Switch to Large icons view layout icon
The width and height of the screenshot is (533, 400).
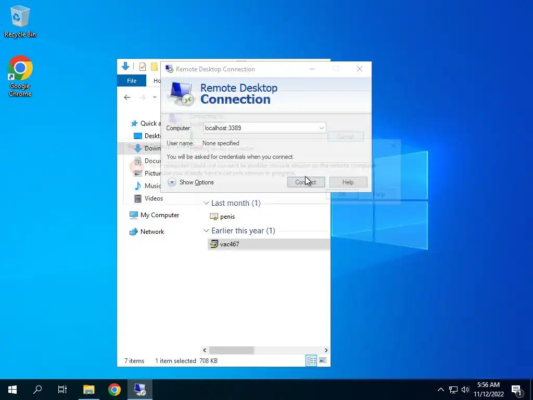[x=323, y=360]
